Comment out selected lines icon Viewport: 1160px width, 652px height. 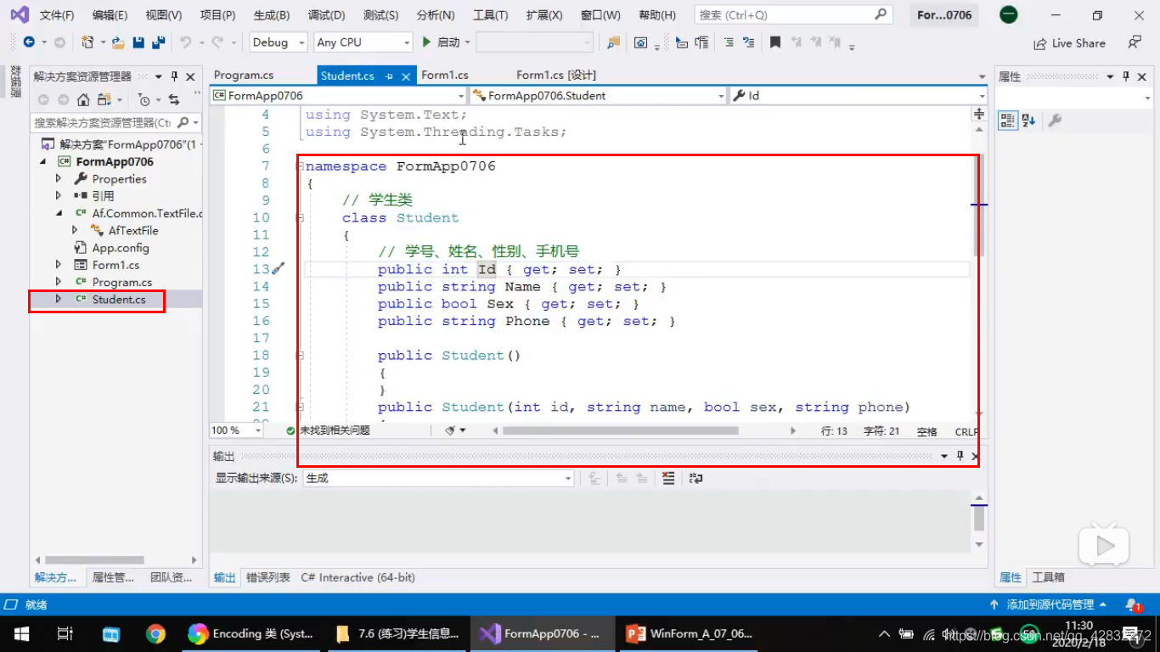click(x=729, y=42)
